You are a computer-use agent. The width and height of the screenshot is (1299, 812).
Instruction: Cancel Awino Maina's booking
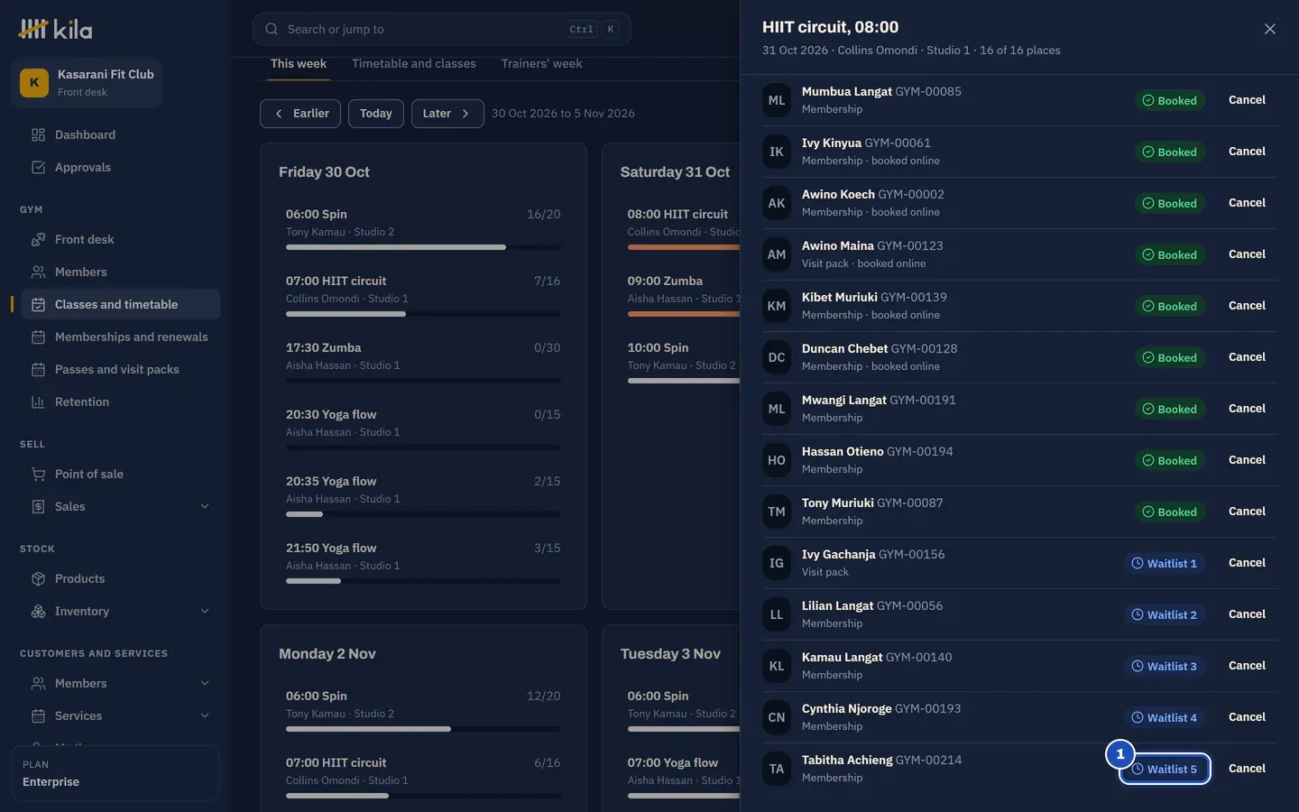(x=1247, y=254)
